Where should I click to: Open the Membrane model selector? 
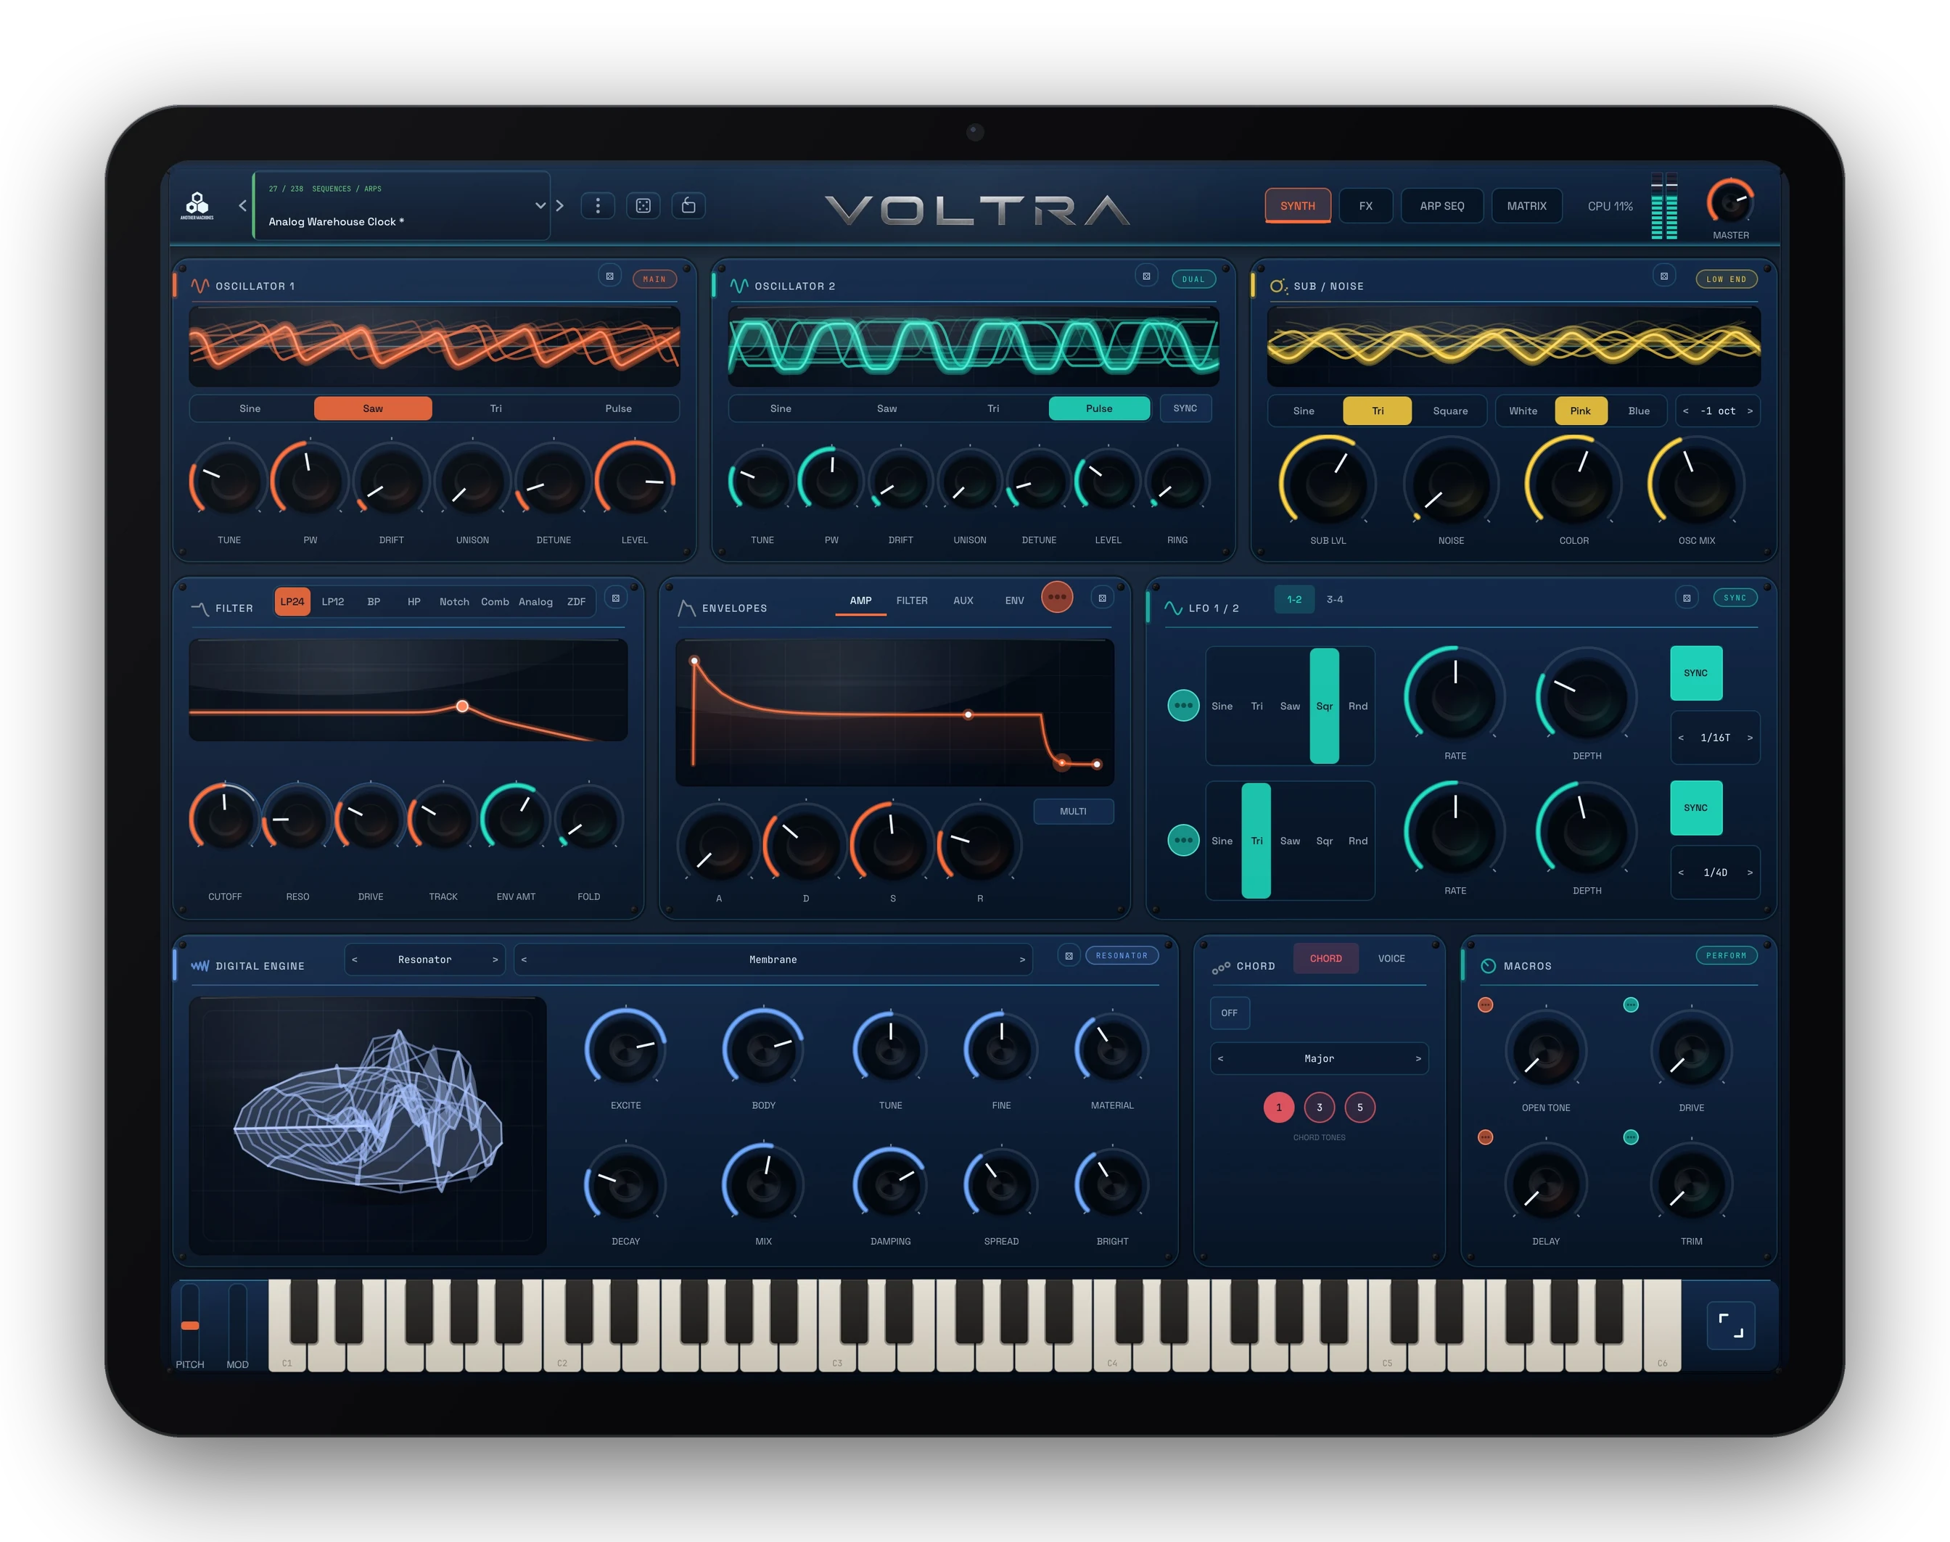pos(773,960)
